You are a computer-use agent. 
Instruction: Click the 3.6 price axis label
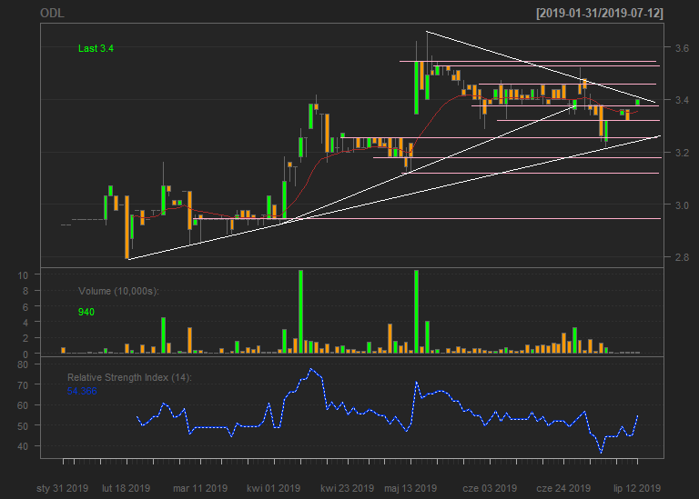point(682,48)
